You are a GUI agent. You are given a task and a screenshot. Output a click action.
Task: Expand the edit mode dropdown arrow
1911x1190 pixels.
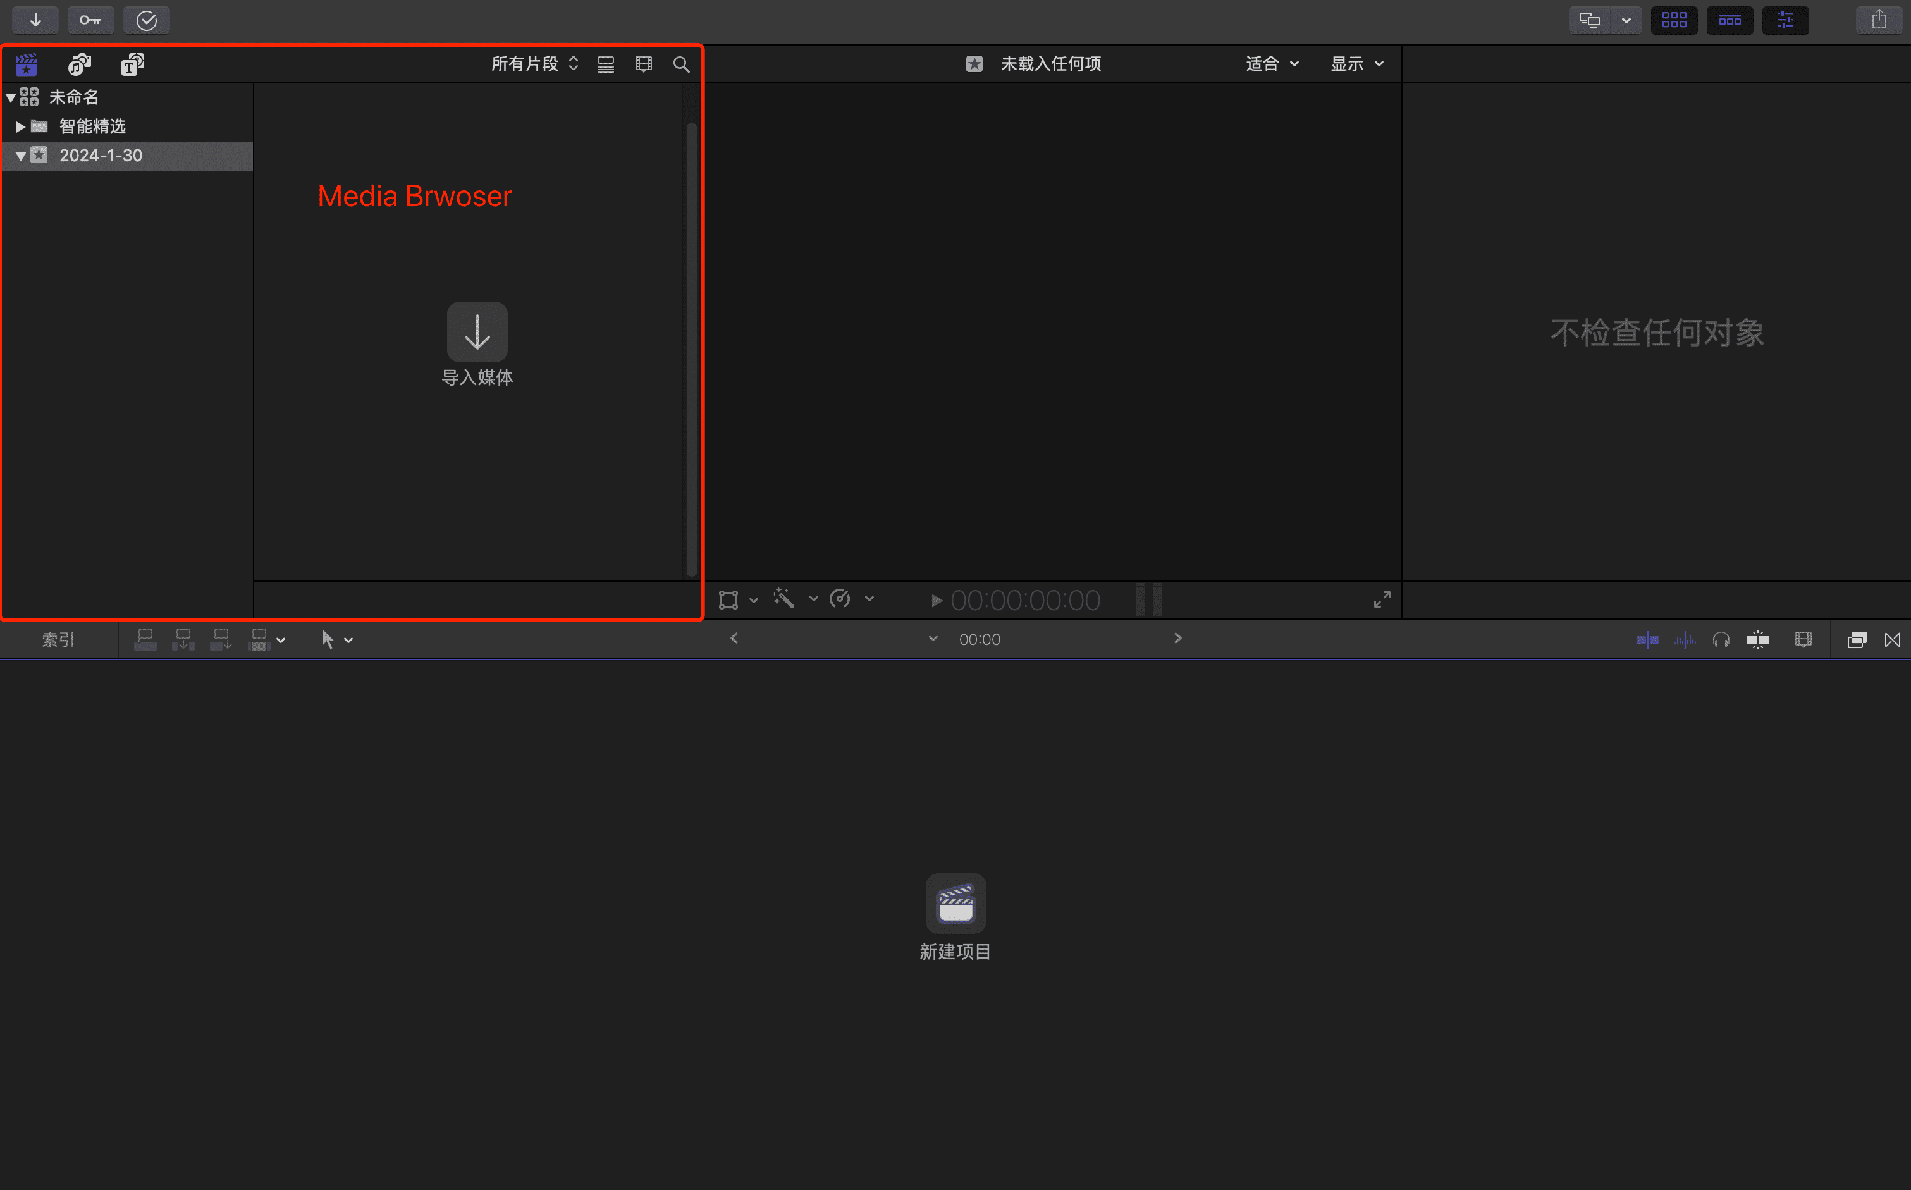(x=281, y=641)
